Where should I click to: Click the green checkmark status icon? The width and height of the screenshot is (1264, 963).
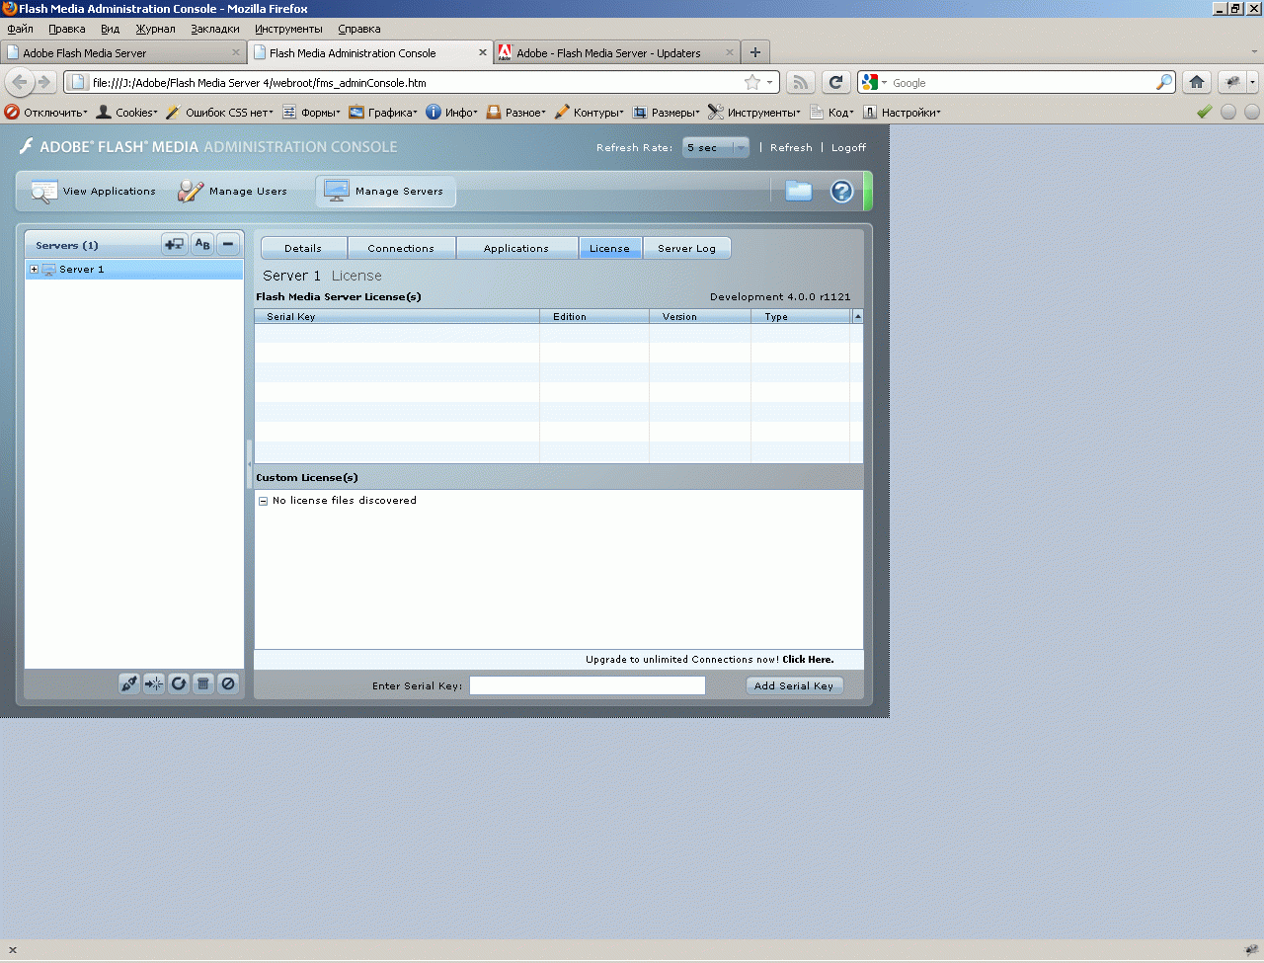point(1204,112)
